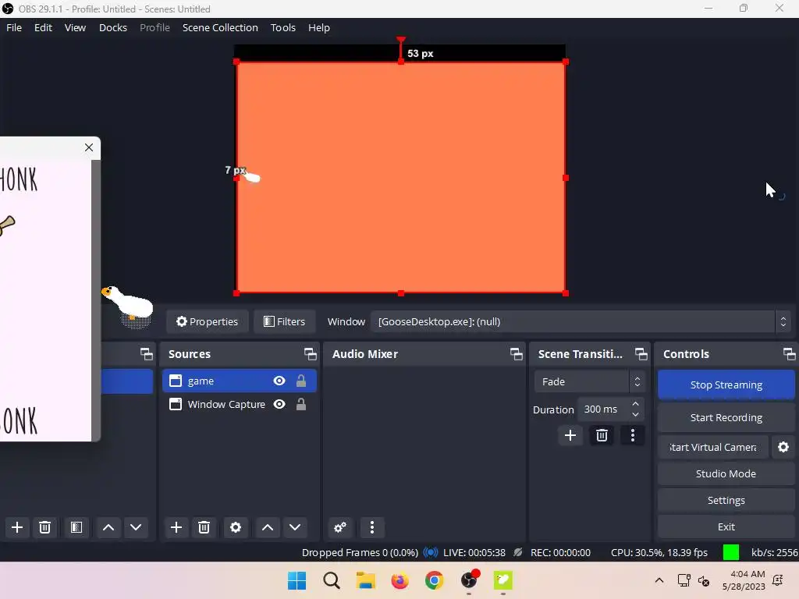
Task: Move scene down
Action: (x=136, y=527)
